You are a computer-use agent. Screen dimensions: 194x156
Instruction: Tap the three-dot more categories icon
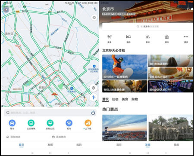(x=186, y=37)
